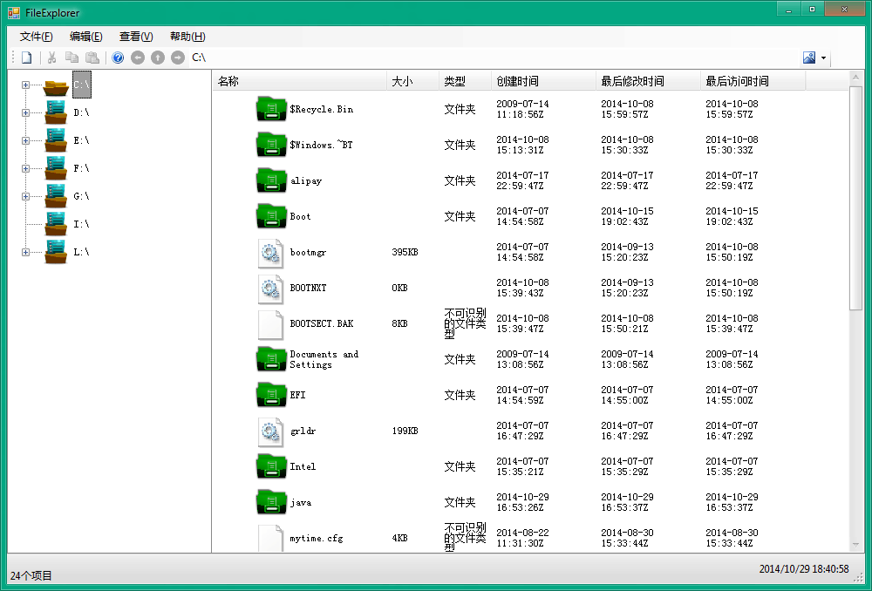
Task: Click status bar date 2014/10/29 18:40:58
Action: pos(804,568)
